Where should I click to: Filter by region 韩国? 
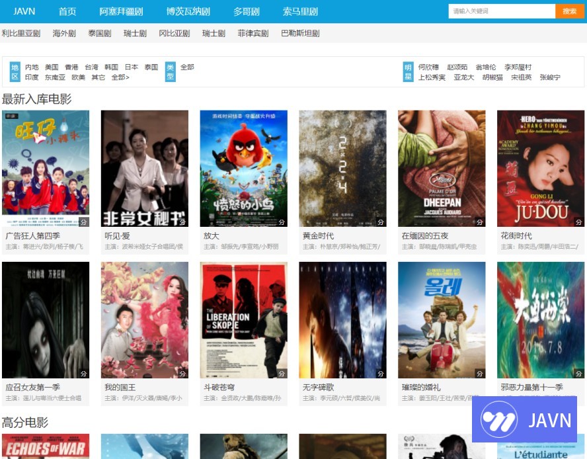[111, 67]
